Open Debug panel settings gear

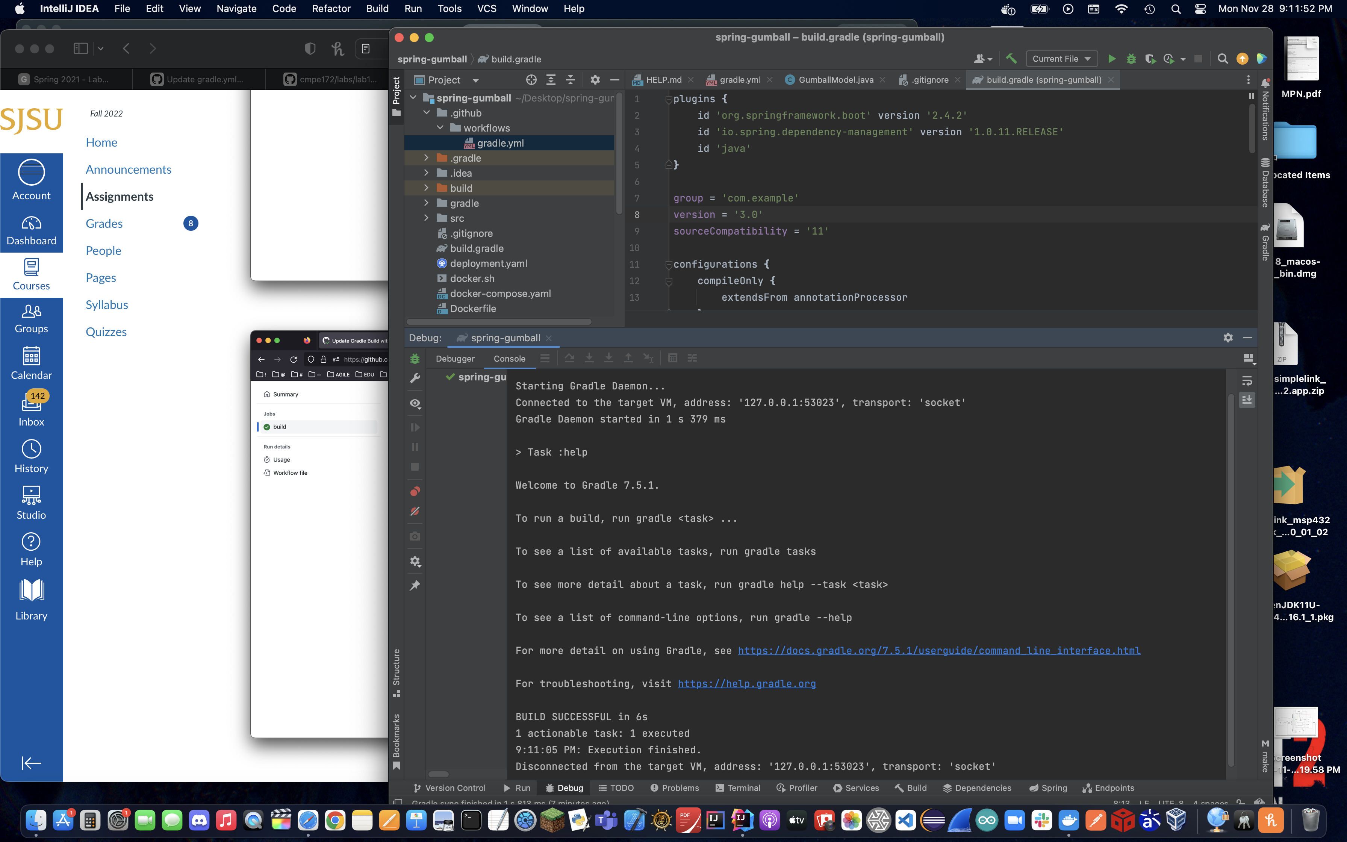pyautogui.click(x=1228, y=338)
